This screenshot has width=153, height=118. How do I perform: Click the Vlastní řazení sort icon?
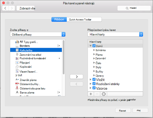click(17, 71)
